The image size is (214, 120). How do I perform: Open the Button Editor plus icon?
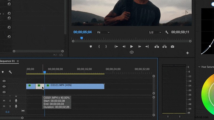[x=188, y=53]
